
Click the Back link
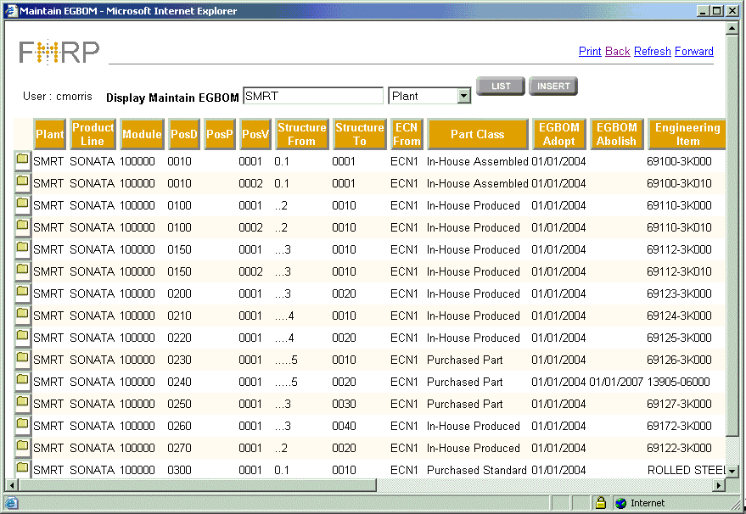pyautogui.click(x=618, y=52)
